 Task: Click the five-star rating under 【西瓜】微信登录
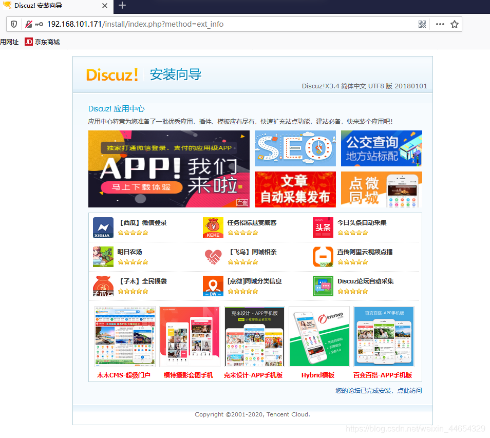(133, 233)
